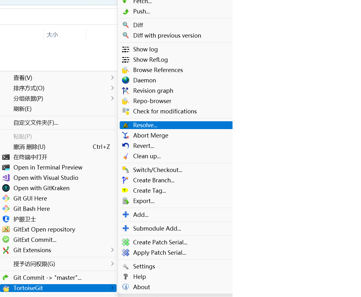Click the Browse References icon

pyautogui.click(x=126, y=70)
